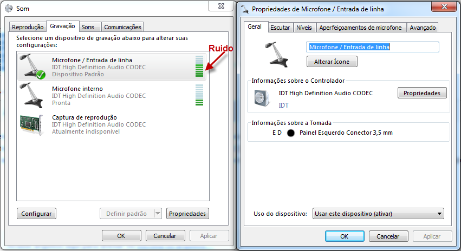The image size is (461, 251).
Task: Select the Captura de reprodução sound card icon
Action: click(32, 124)
